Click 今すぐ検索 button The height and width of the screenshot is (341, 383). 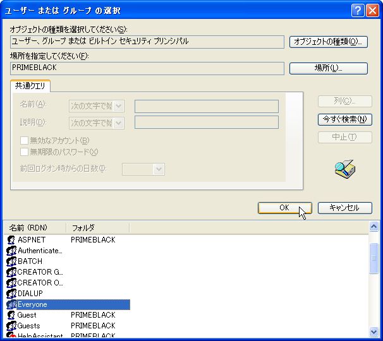[x=345, y=119]
